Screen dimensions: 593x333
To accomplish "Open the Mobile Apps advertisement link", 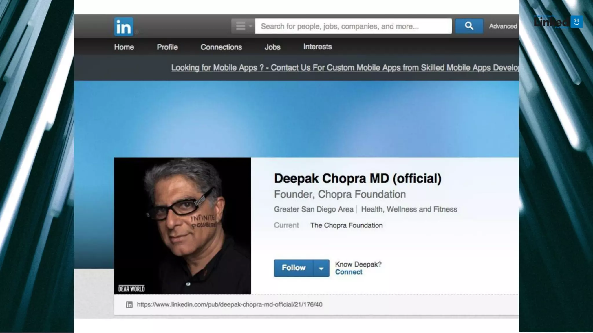I will [345, 68].
